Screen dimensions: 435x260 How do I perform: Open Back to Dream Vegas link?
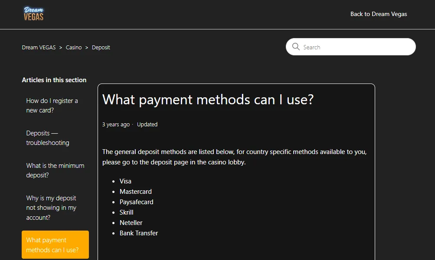[x=379, y=14]
